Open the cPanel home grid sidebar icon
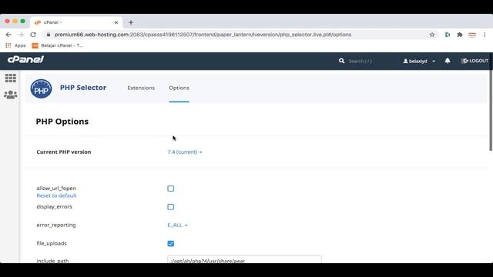Viewport: 493px width, 277px height. [x=10, y=78]
